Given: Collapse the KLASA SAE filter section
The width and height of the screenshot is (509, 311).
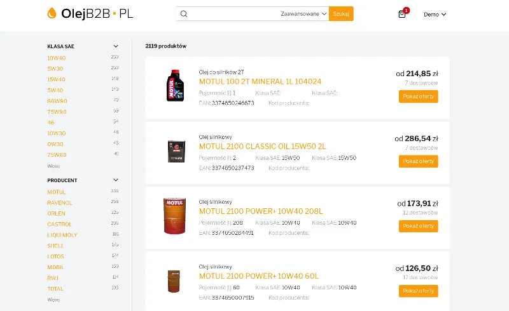Looking at the screenshot, I should tap(116, 46).
